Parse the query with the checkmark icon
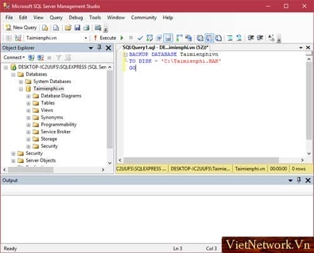Viewport: 314px width, 253px height. (x=140, y=38)
